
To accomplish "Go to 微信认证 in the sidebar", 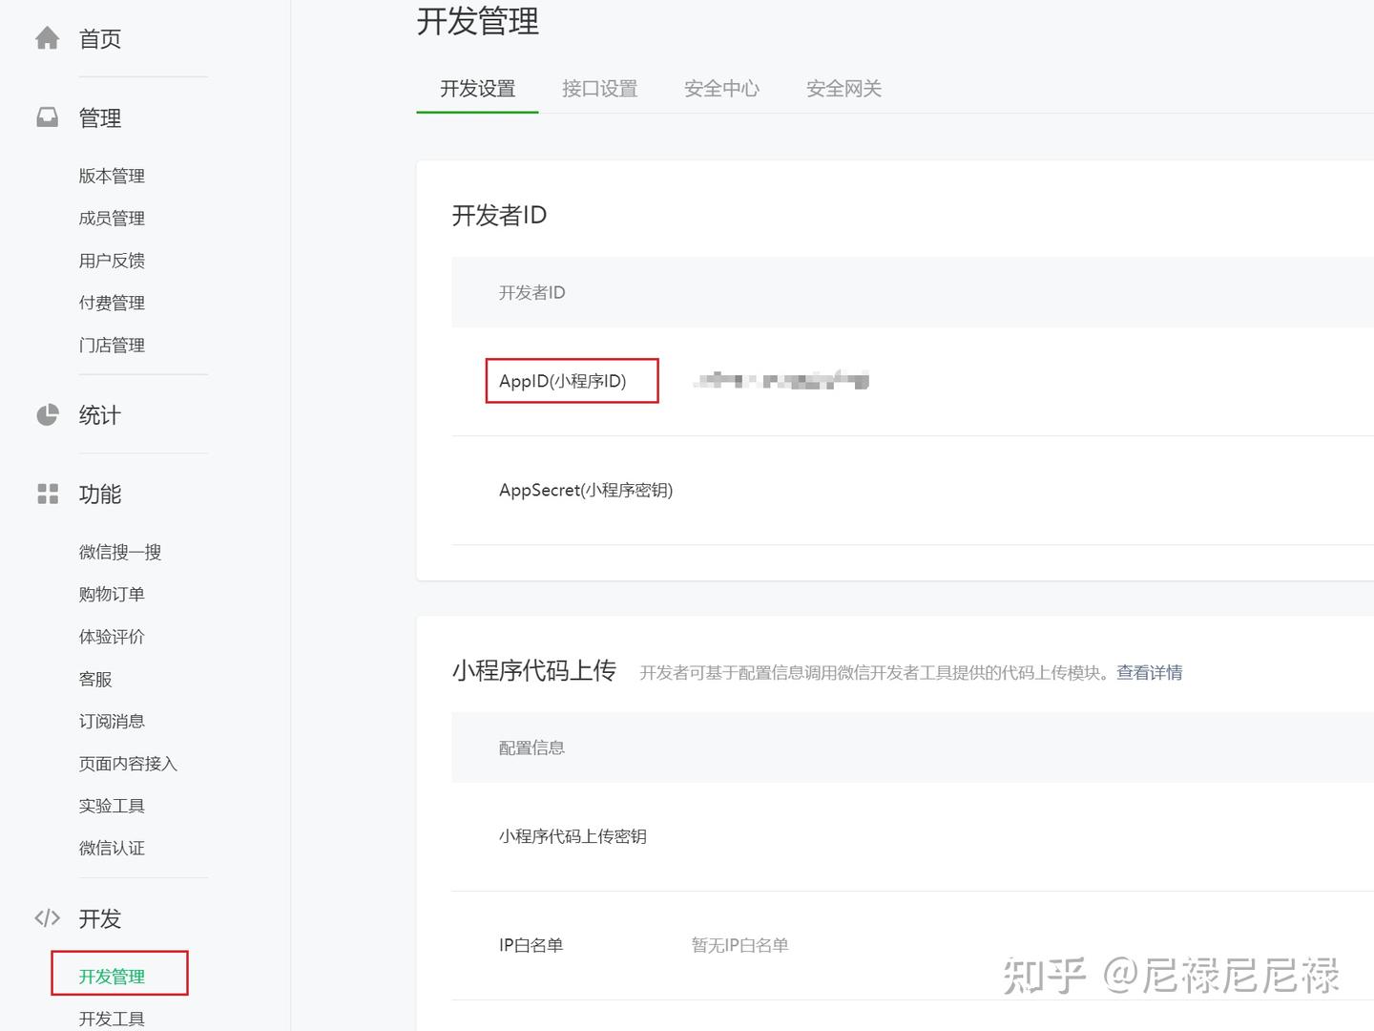I will coord(112,848).
